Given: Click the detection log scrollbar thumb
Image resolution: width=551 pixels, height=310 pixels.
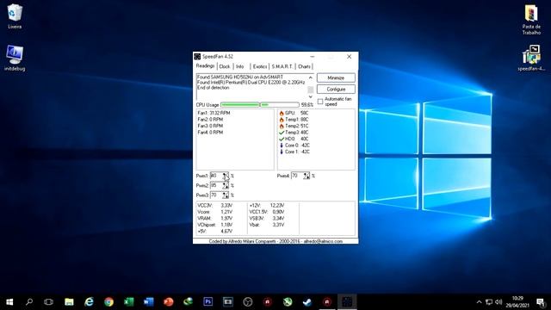Looking at the screenshot, I should click(310, 90).
